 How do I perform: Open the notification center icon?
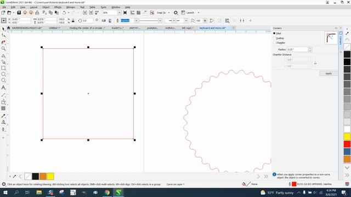click(344, 192)
